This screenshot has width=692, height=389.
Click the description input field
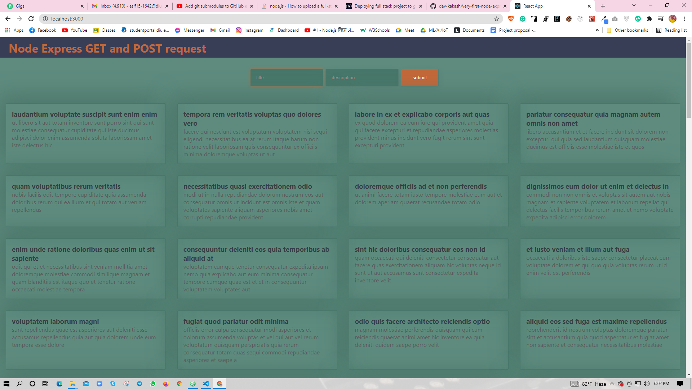pos(361,77)
